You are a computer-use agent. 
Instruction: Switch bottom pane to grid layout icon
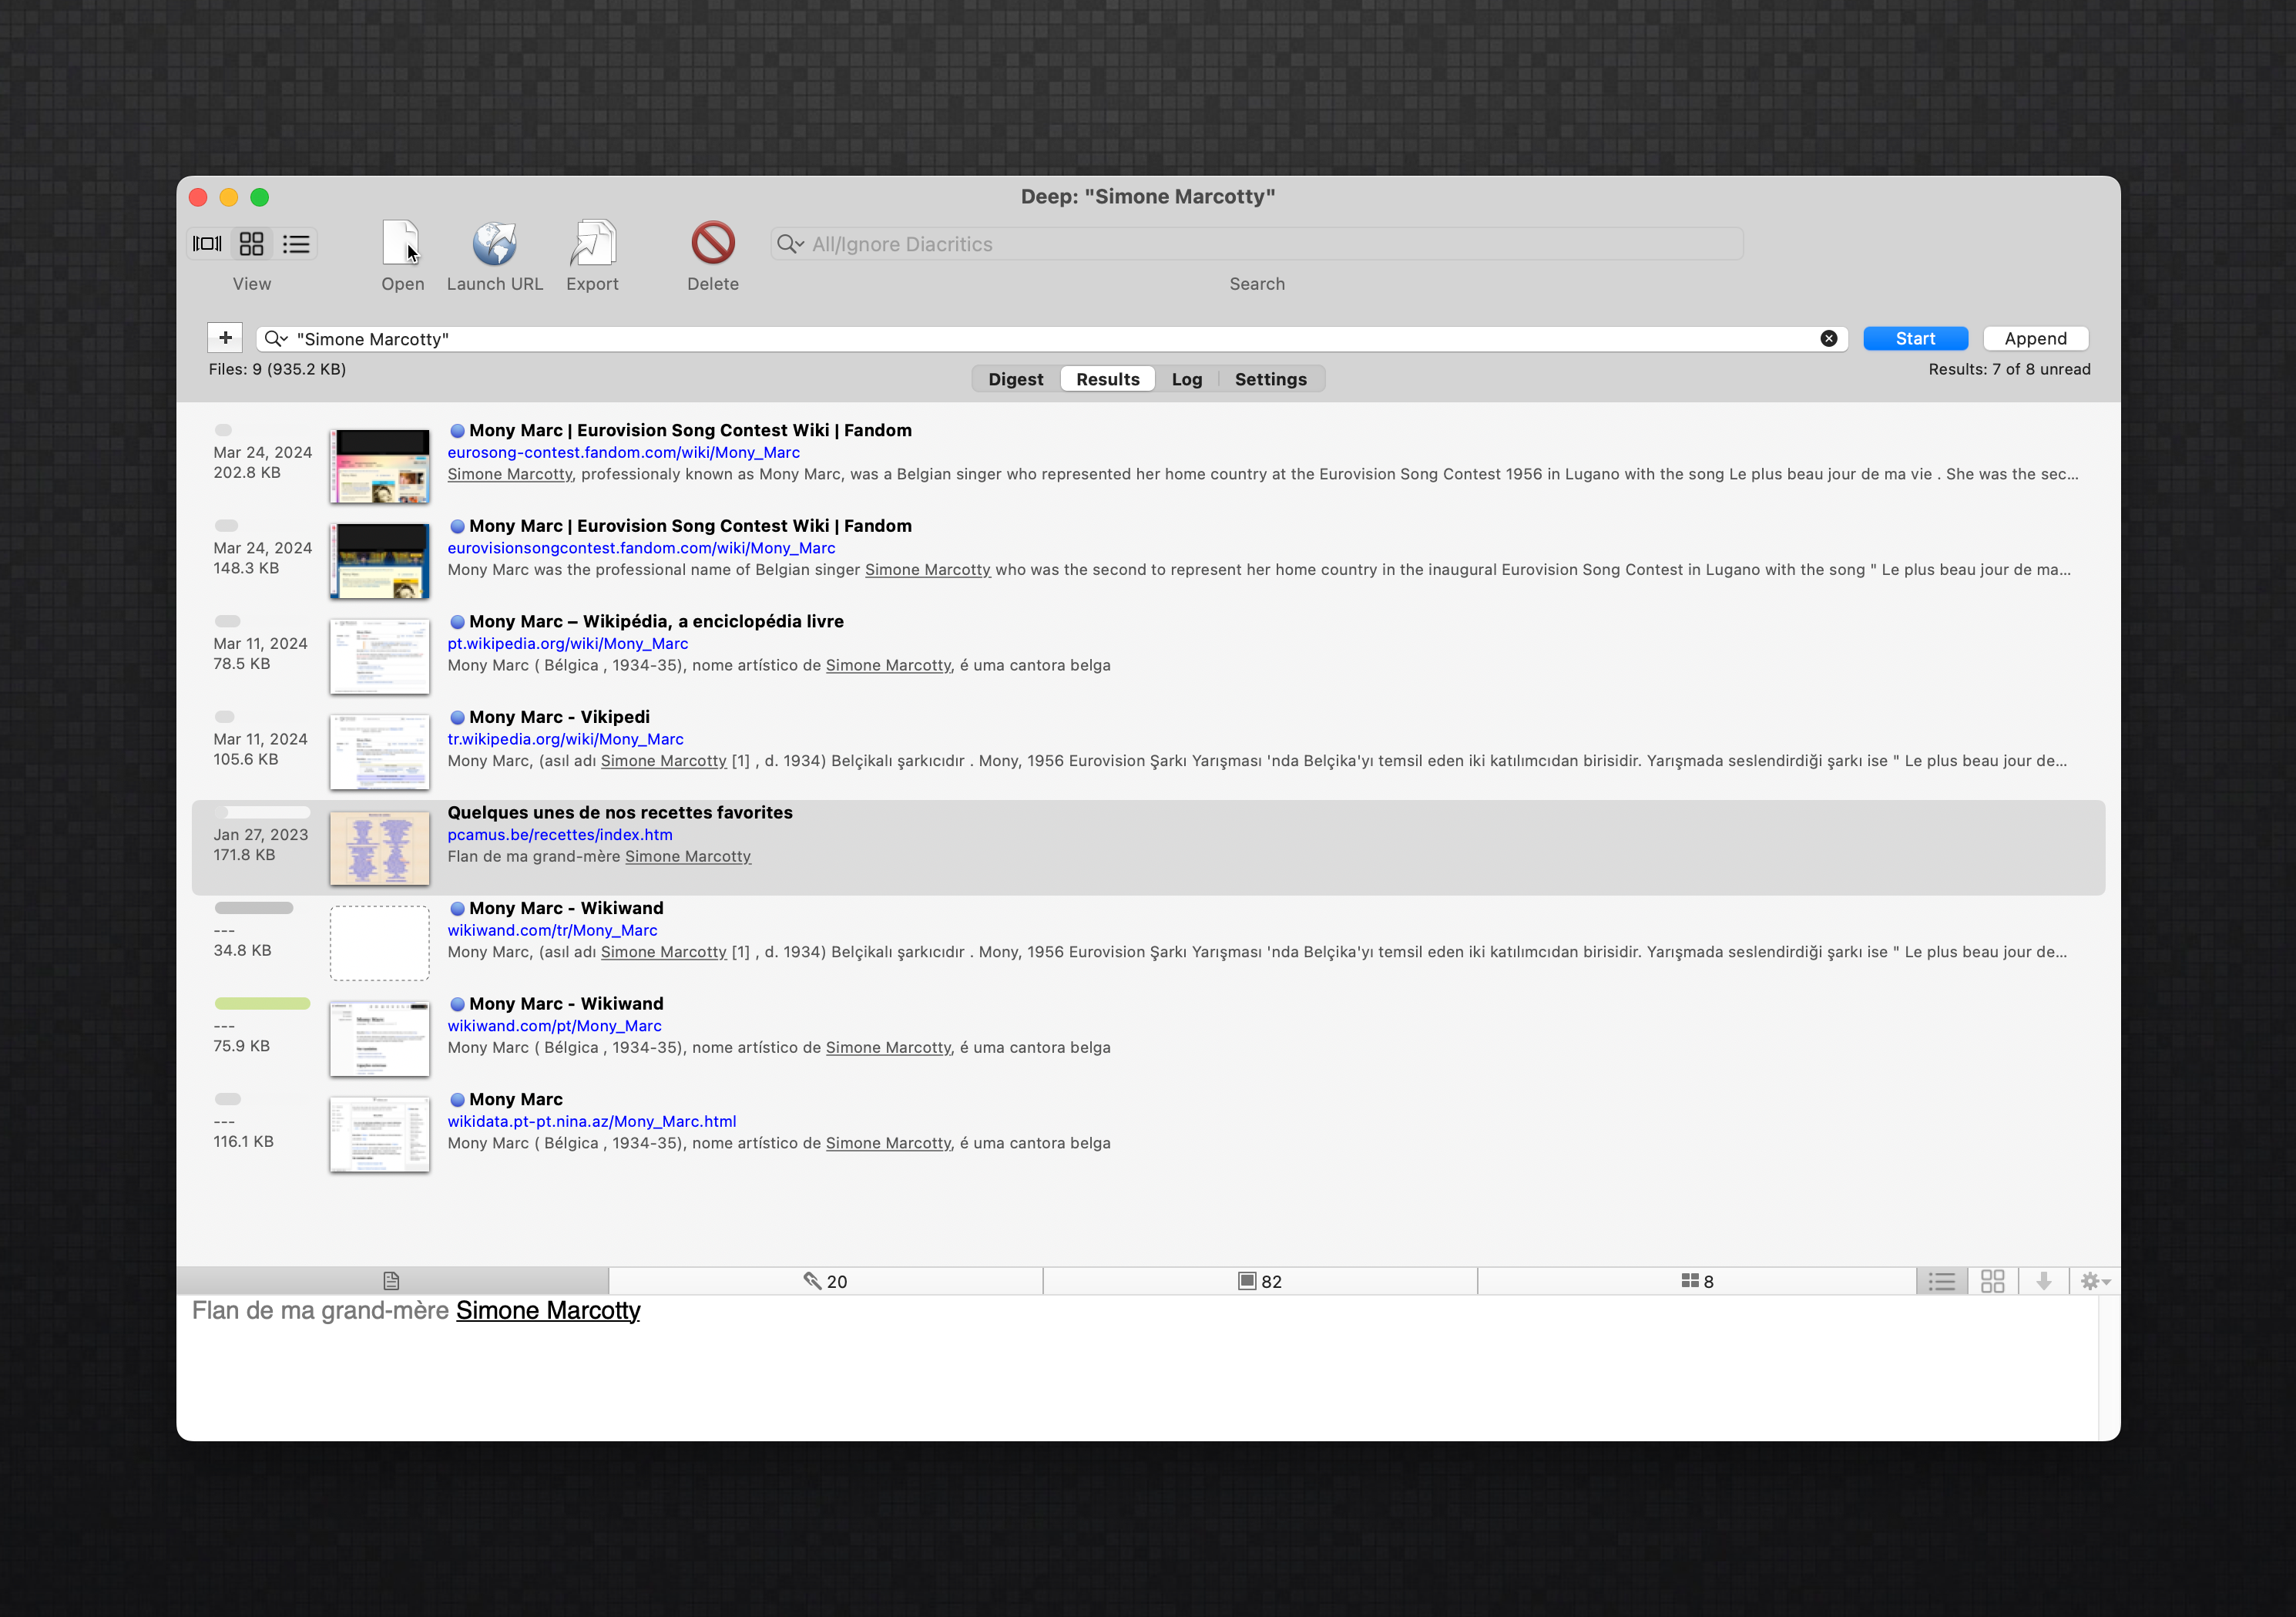click(x=1993, y=1281)
